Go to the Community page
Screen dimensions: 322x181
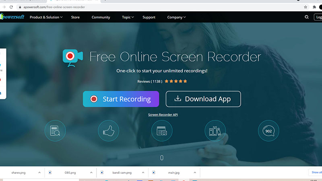pos(101,17)
